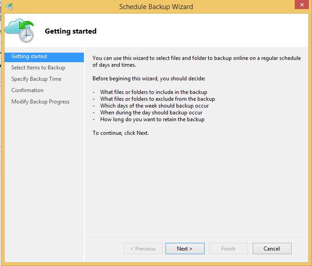This screenshot has height=266, width=312.
Task: Click the greyed-out Finish button
Action: click(228, 248)
